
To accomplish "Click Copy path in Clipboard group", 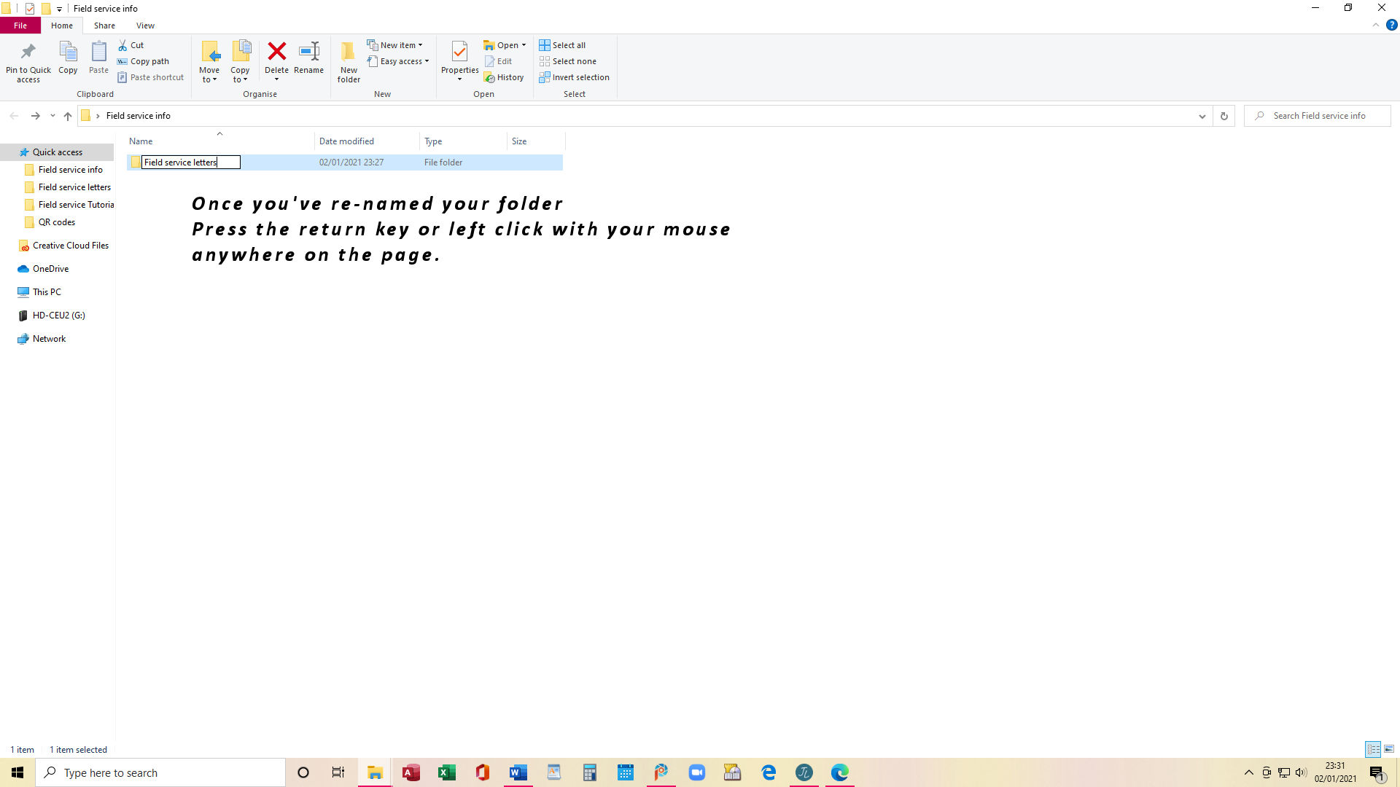I will point(144,61).
